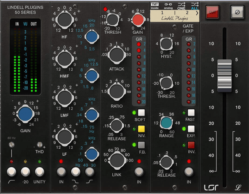Enable the high-pass filter button
The height and width of the screenshot is (194, 249).
point(11,172)
